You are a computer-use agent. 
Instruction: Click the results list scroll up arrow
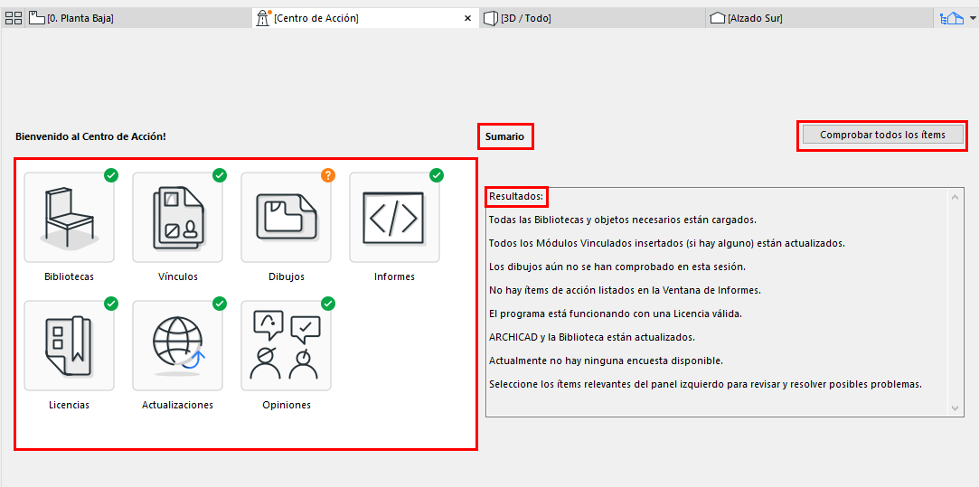955,197
